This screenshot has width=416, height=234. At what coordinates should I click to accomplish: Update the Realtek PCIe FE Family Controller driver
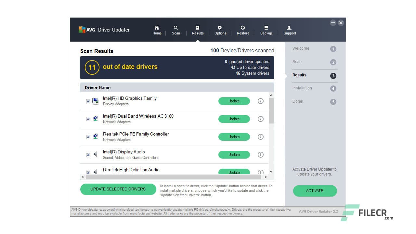pyautogui.click(x=234, y=137)
